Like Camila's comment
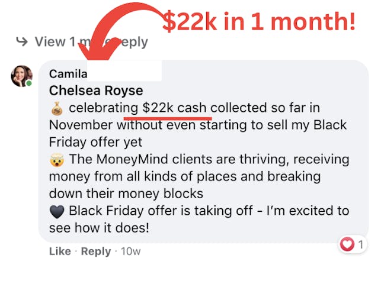This screenshot has width=381, height=284. [x=60, y=251]
